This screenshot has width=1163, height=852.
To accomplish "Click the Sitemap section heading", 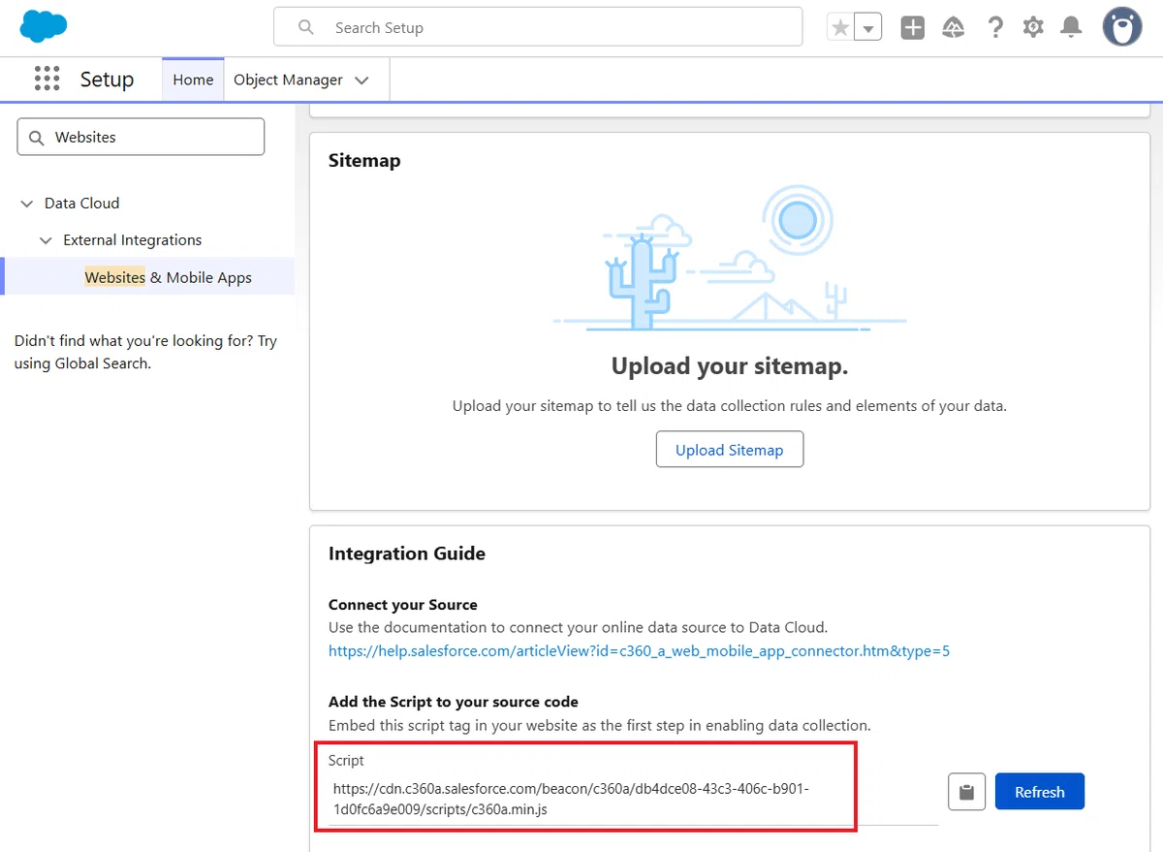I will pos(364,160).
